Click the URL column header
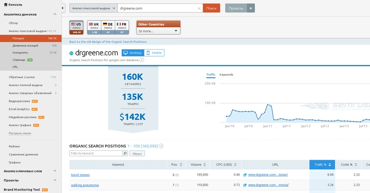Viewport: 370px width, 193px height. pyautogui.click(x=275, y=165)
